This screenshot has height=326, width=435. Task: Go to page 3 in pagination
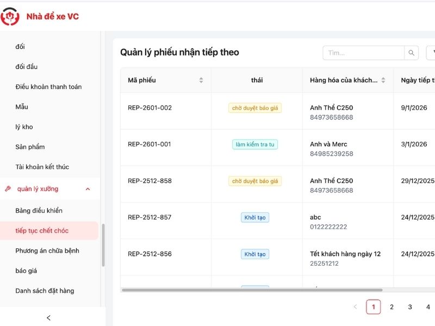(x=409, y=306)
